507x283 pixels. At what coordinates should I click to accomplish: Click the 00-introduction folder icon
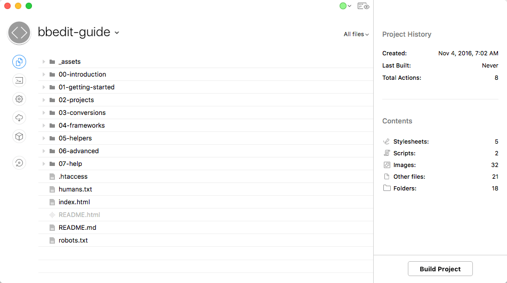click(x=52, y=74)
